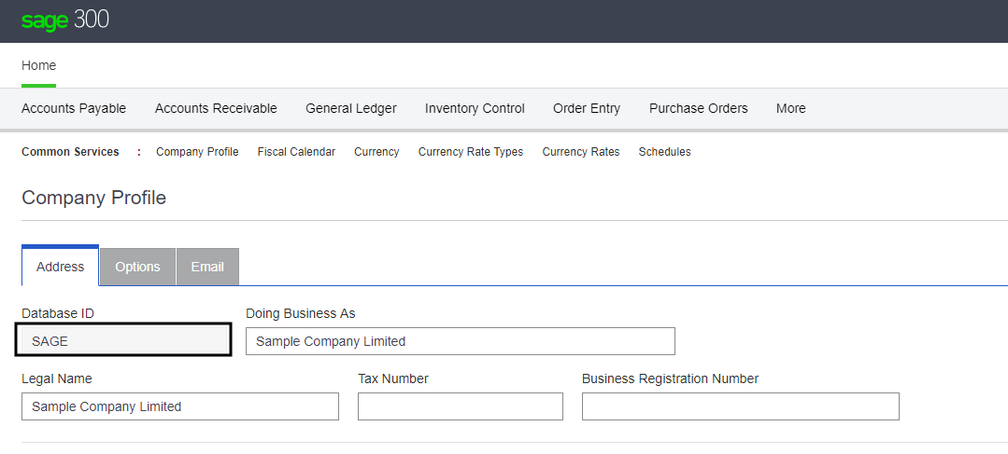Viewport: 1008px width, 454px height.
Task: Focus the Tax Number field
Action: [460, 406]
